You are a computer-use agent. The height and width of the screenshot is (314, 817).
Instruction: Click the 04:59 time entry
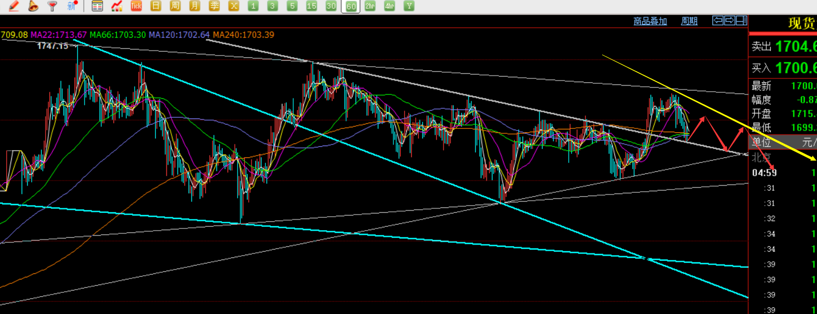(765, 173)
